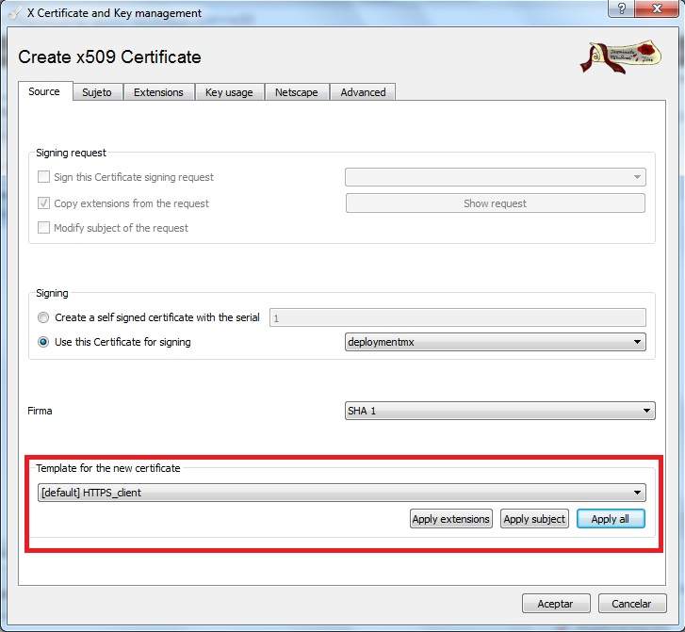Screen dimensions: 685x632
Task: Go to the Key usage tab
Action: click(x=229, y=92)
